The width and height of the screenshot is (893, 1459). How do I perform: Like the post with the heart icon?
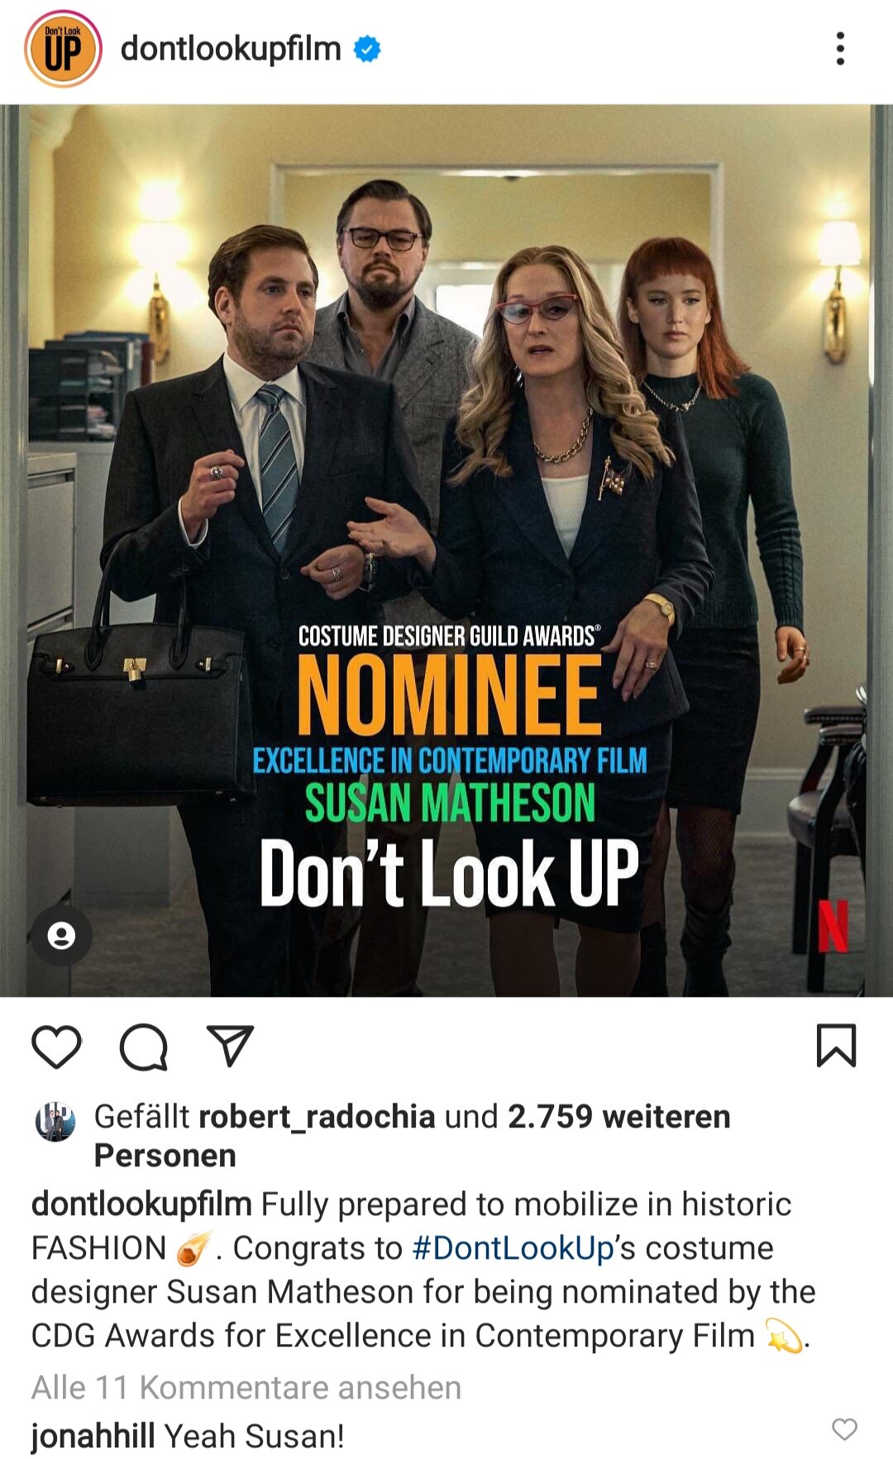[x=56, y=1047]
